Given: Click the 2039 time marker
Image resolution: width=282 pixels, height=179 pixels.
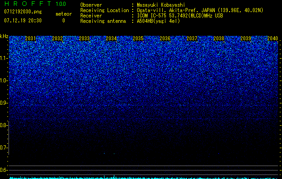Looking at the screenshot, I should click(246, 38).
